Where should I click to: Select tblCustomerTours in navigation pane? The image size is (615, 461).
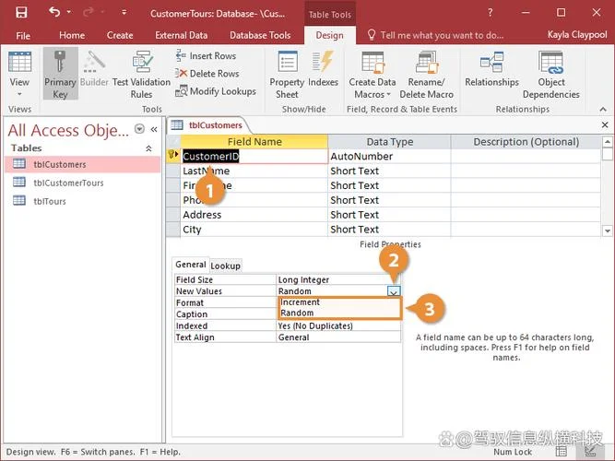click(x=83, y=183)
